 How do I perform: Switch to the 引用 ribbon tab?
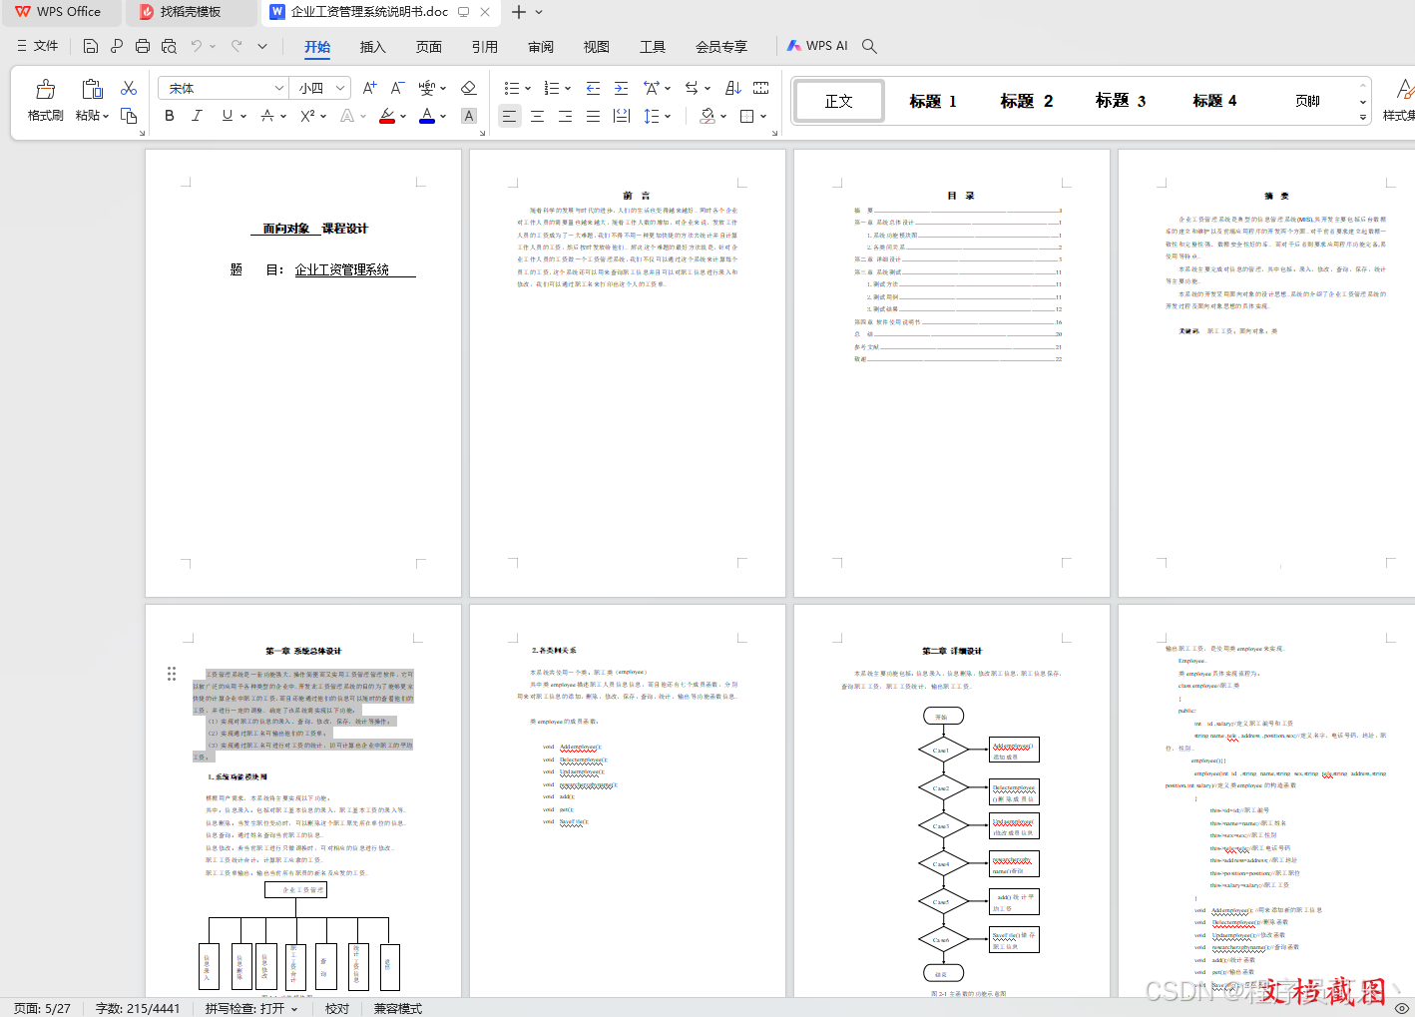click(485, 47)
